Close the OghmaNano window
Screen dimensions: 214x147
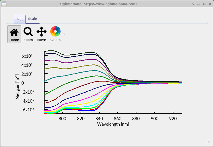(x=210, y=4)
